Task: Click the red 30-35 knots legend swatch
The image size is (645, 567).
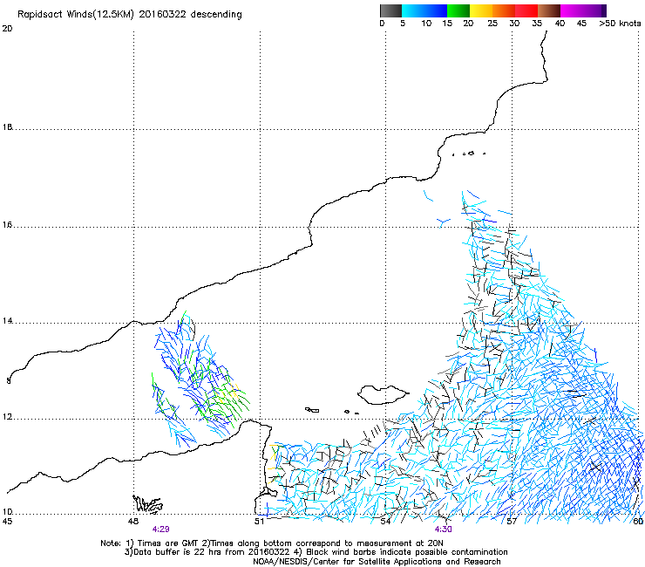Action: click(x=526, y=10)
